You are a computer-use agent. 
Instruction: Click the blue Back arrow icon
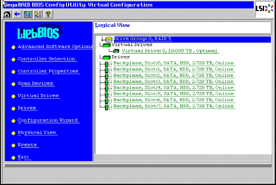tap(17, 14)
